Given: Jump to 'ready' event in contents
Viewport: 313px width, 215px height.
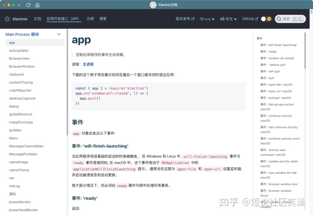Looking at the screenshot, I should tap(269, 51).
